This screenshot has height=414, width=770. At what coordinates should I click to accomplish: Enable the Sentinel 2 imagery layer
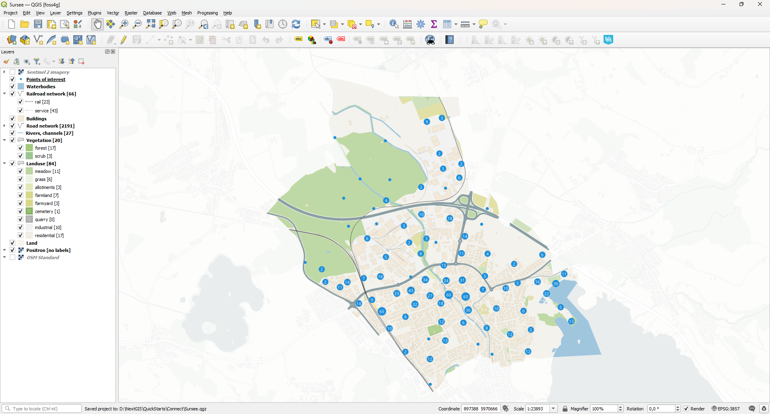(x=12, y=72)
